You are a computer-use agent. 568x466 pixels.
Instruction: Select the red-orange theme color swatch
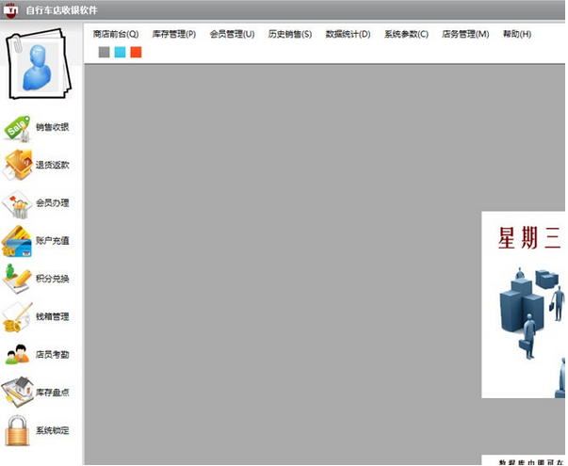coord(136,52)
